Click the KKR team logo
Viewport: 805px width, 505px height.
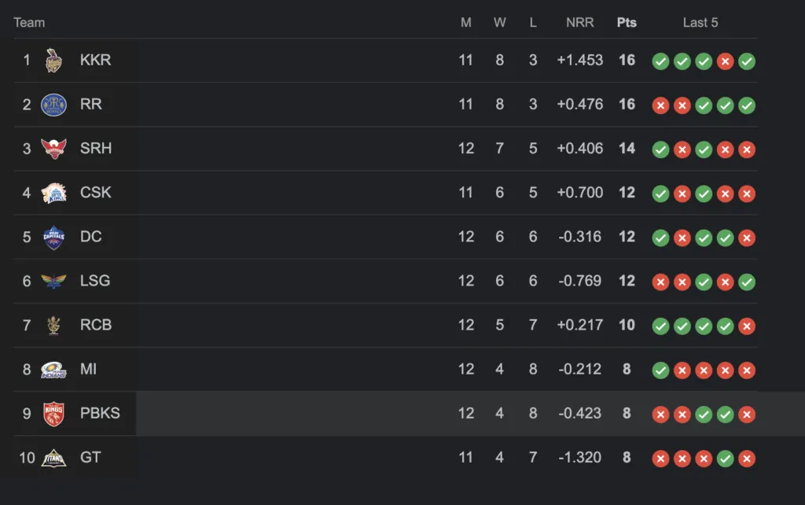(x=53, y=60)
